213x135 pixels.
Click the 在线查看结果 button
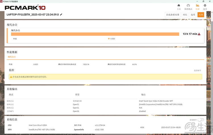(173, 15)
